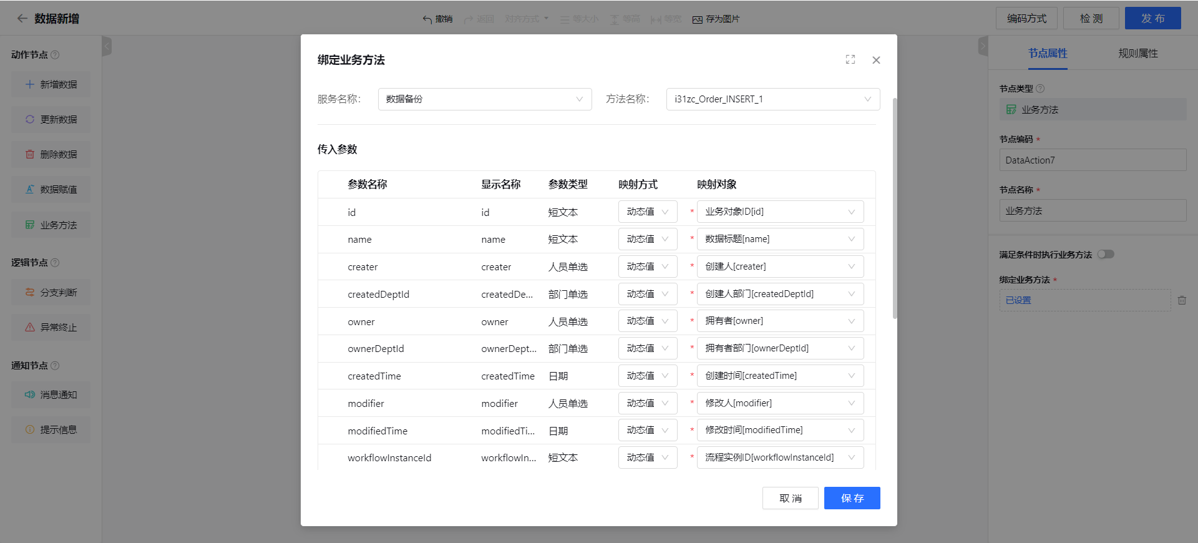The width and height of the screenshot is (1198, 543).
Task: Select the 提示信息 notification node
Action: [x=51, y=429]
